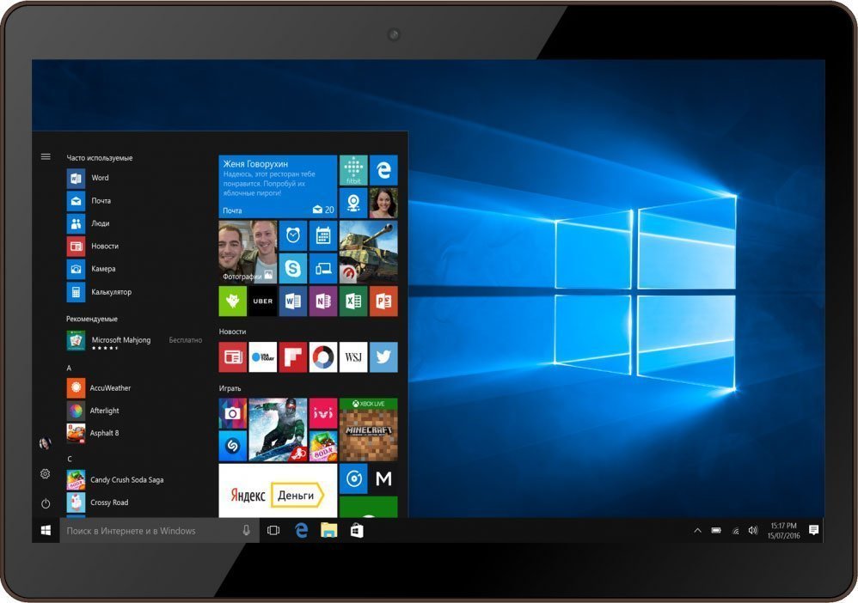
Task: Open the recommended Microsoft Mahjong app
Action: (108, 341)
